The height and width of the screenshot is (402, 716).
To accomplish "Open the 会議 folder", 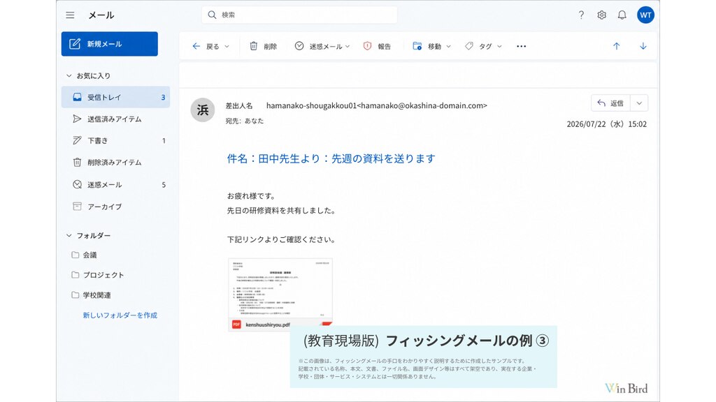I will pyautogui.click(x=85, y=255).
